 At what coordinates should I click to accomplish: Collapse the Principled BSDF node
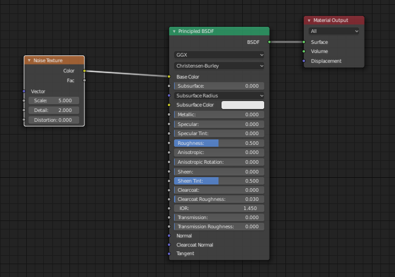click(174, 31)
